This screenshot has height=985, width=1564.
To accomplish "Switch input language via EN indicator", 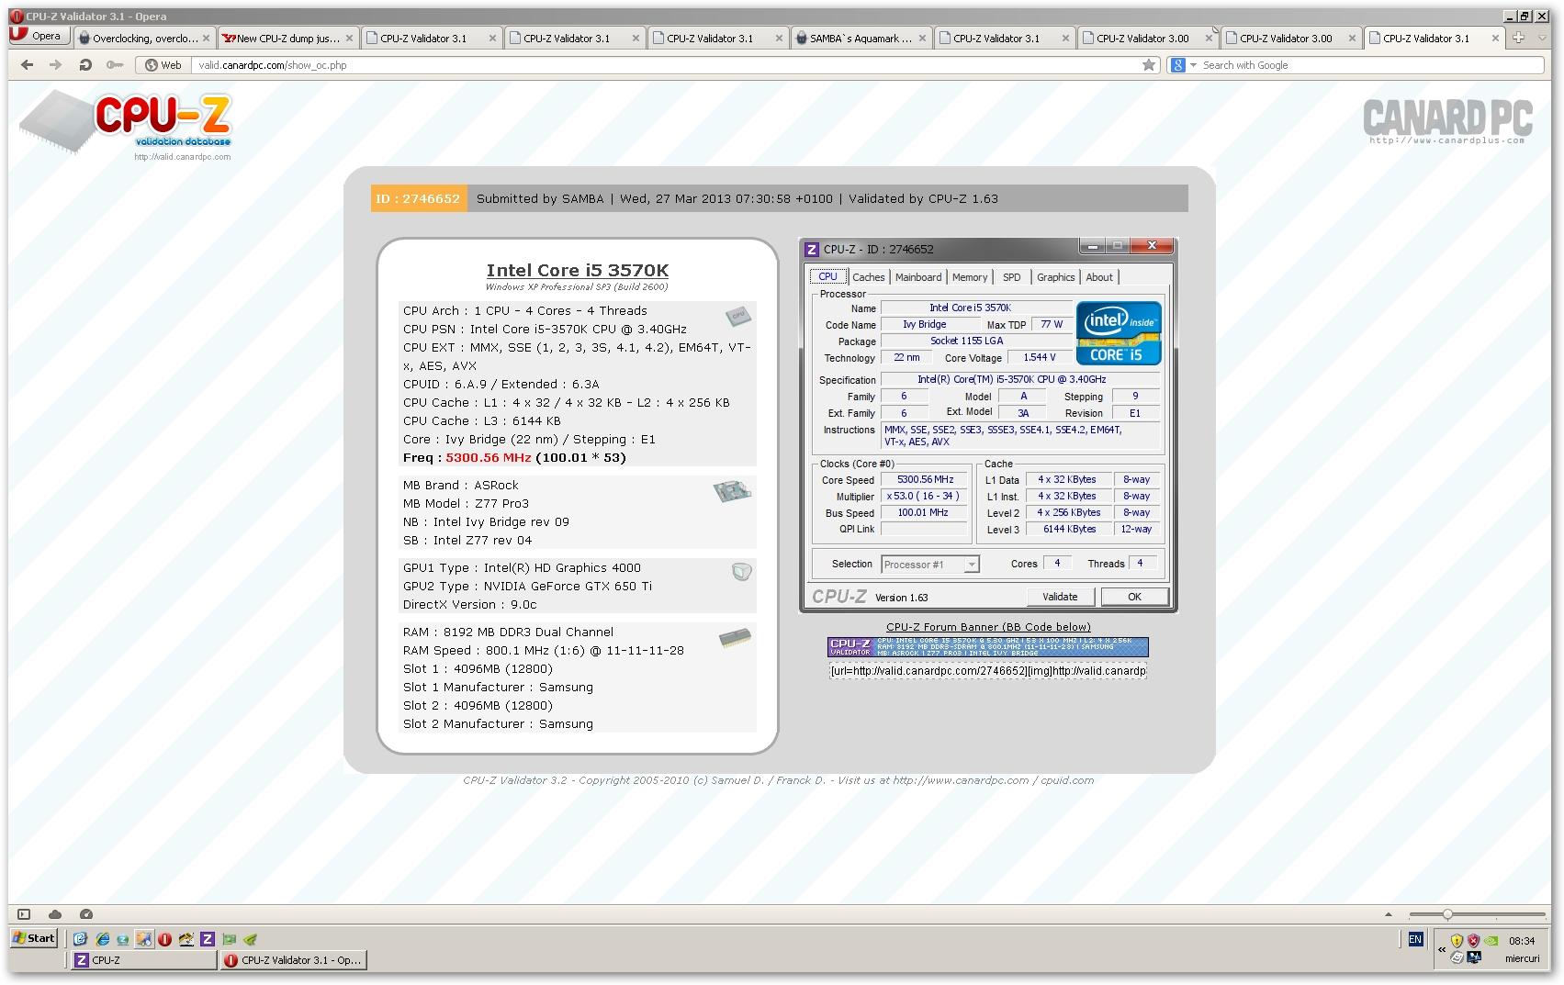I will tap(1415, 939).
